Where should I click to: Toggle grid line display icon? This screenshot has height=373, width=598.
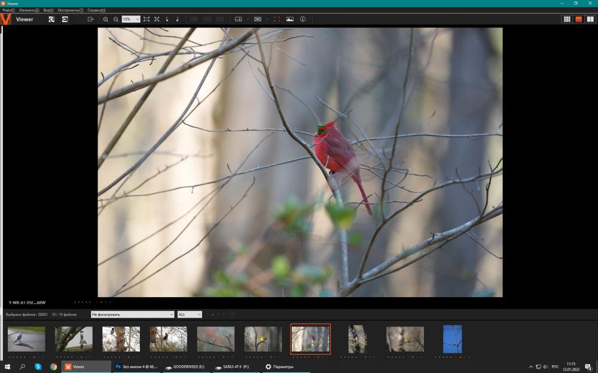(258, 19)
